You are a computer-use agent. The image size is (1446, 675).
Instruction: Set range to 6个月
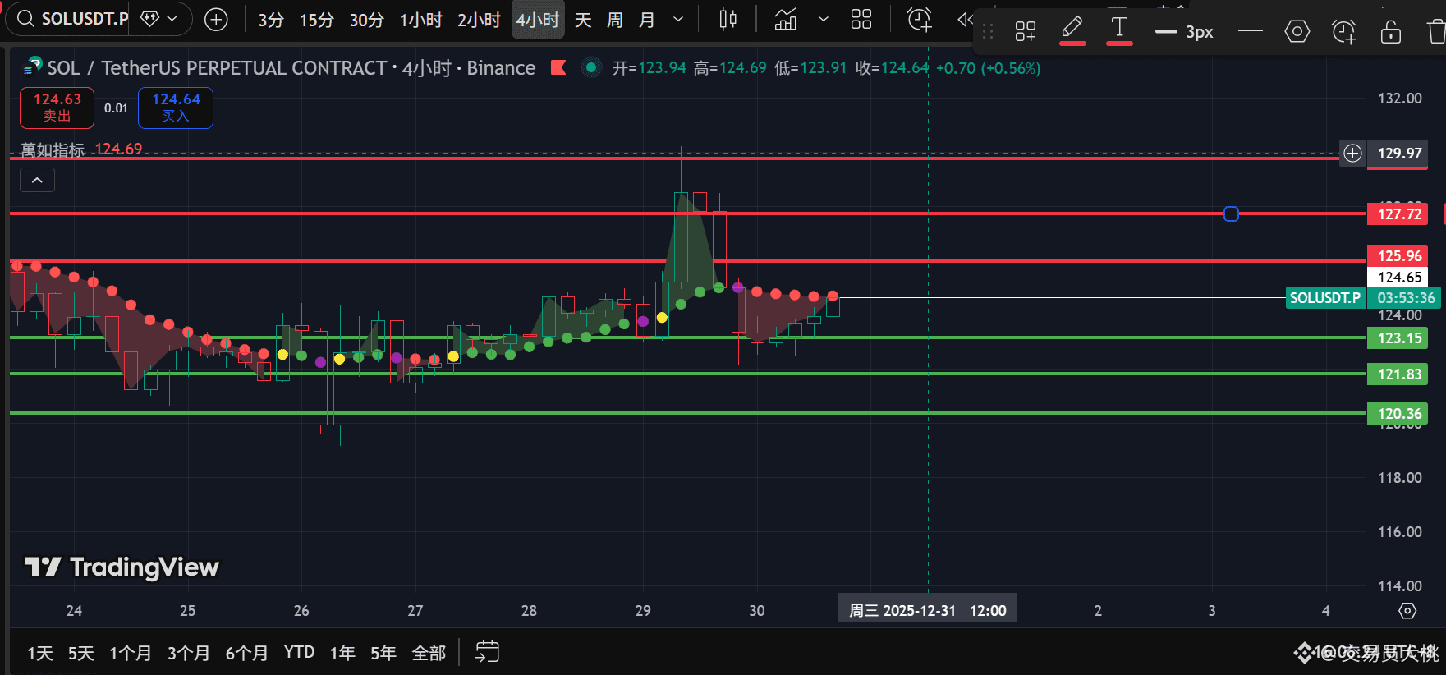(247, 653)
